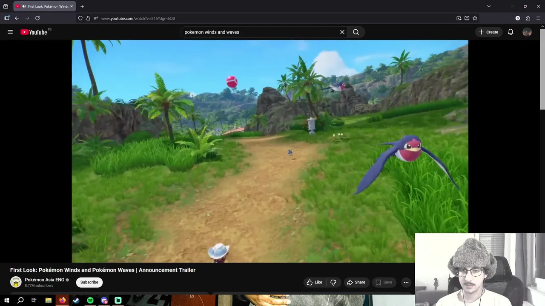
Task: Open Windows taskbar search
Action: (20, 300)
